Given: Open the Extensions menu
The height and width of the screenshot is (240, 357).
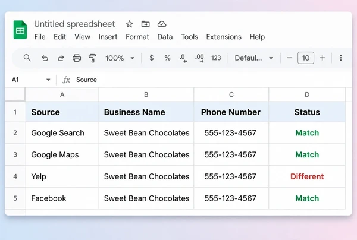Looking at the screenshot, I should pos(224,37).
